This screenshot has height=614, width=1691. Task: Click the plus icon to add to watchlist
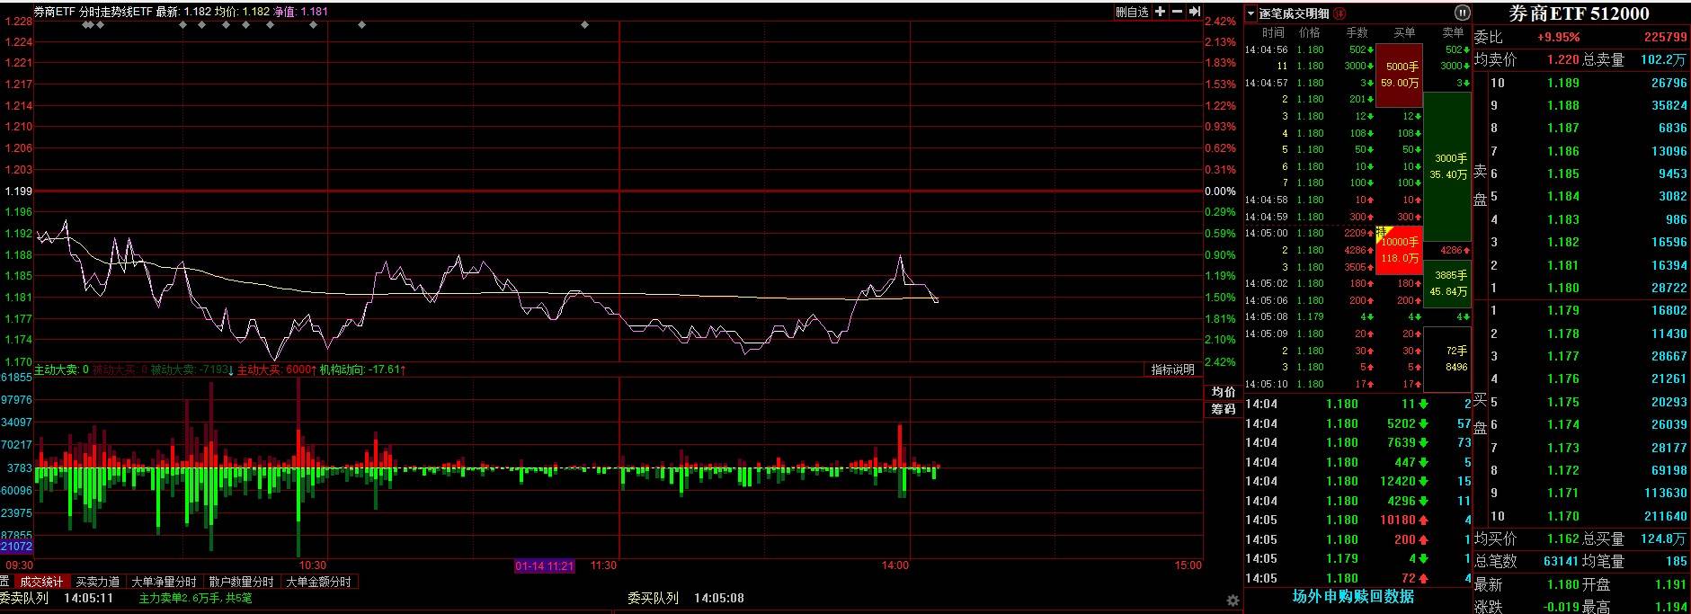tap(1161, 12)
